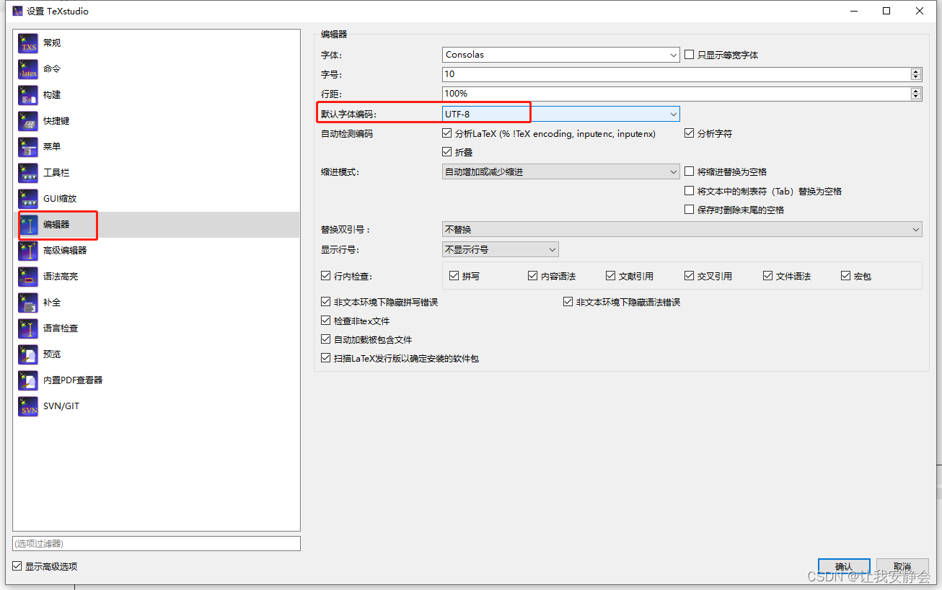Toggle 显示高级选项 checkbox
The height and width of the screenshot is (590, 942).
pyautogui.click(x=17, y=566)
